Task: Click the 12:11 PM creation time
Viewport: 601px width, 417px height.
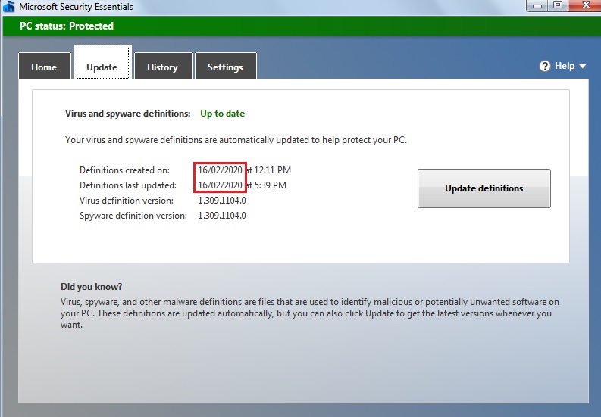Action: [273, 170]
